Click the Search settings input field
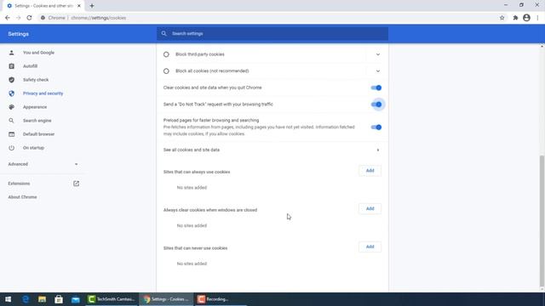Image resolution: width=545 pixels, height=306 pixels. (x=272, y=34)
